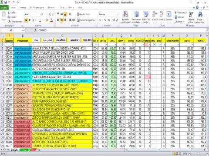209x156 pixels.
Task: Click the Pegar paste icon
Action: point(4,15)
